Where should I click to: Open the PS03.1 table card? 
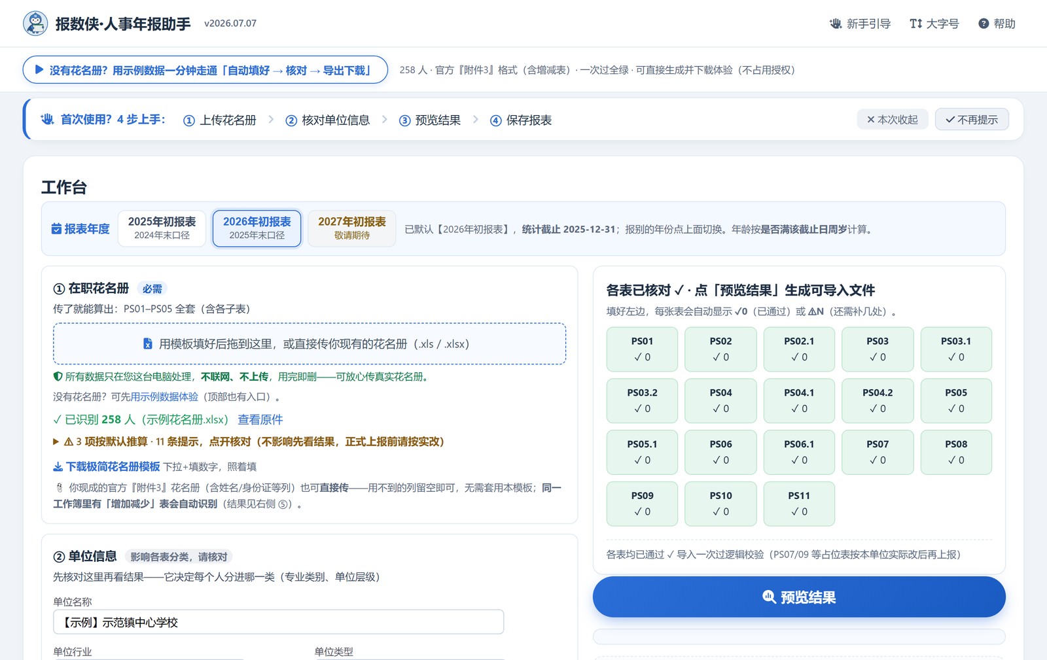(x=956, y=349)
